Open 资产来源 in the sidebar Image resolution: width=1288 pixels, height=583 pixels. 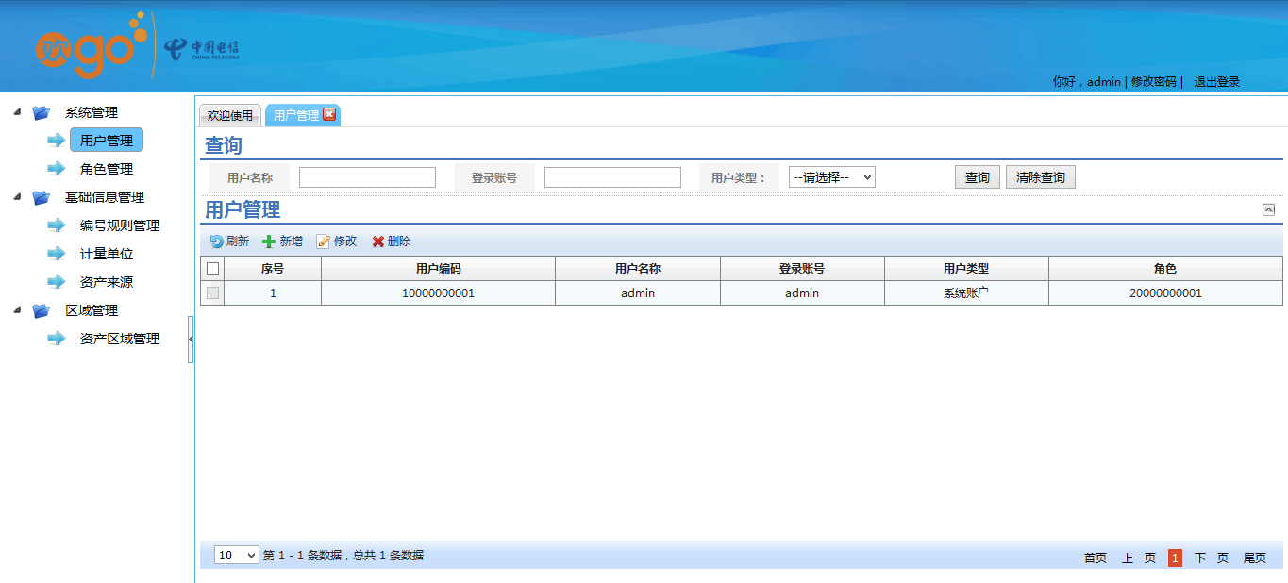(x=107, y=282)
